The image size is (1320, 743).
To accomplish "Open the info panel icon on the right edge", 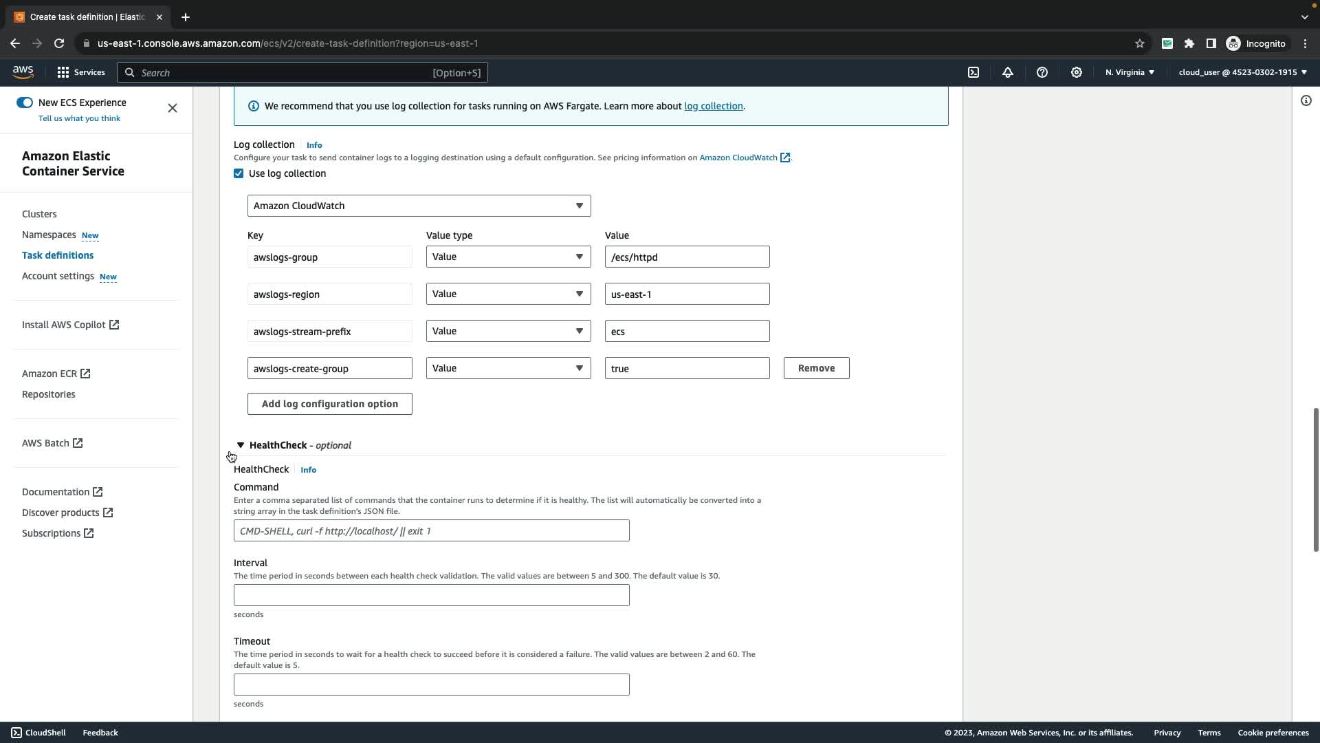I will click(x=1306, y=101).
